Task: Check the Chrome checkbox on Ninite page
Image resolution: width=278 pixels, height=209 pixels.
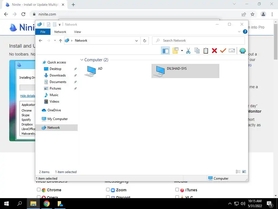Action: click(39, 190)
